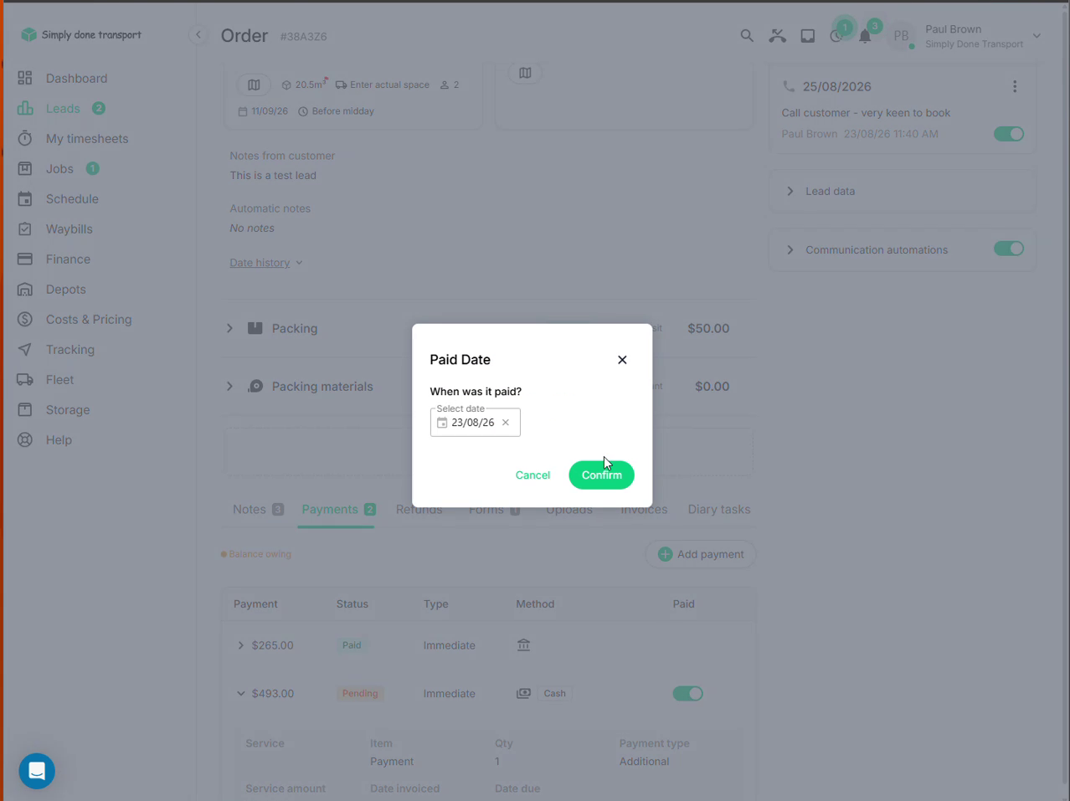1070x801 pixels.
Task: Click order number #38A3Z6
Action: (303, 37)
